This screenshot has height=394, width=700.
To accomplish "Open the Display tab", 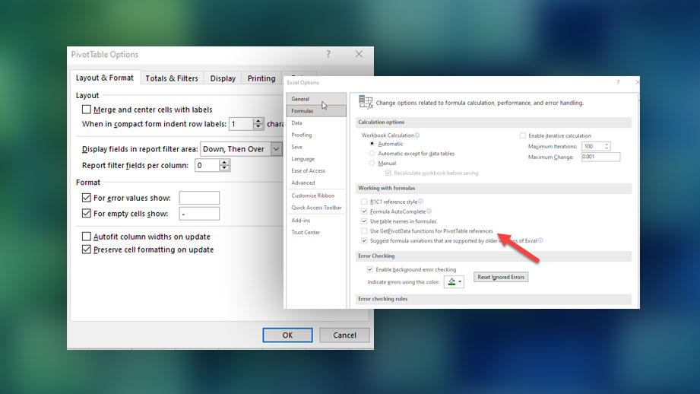I will coord(223,78).
